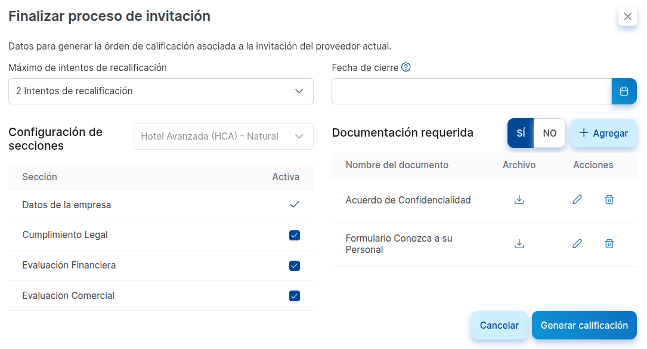This screenshot has height=349, width=647.
Task: Open the calendar picker for Fecha de cierre
Action: (x=625, y=91)
